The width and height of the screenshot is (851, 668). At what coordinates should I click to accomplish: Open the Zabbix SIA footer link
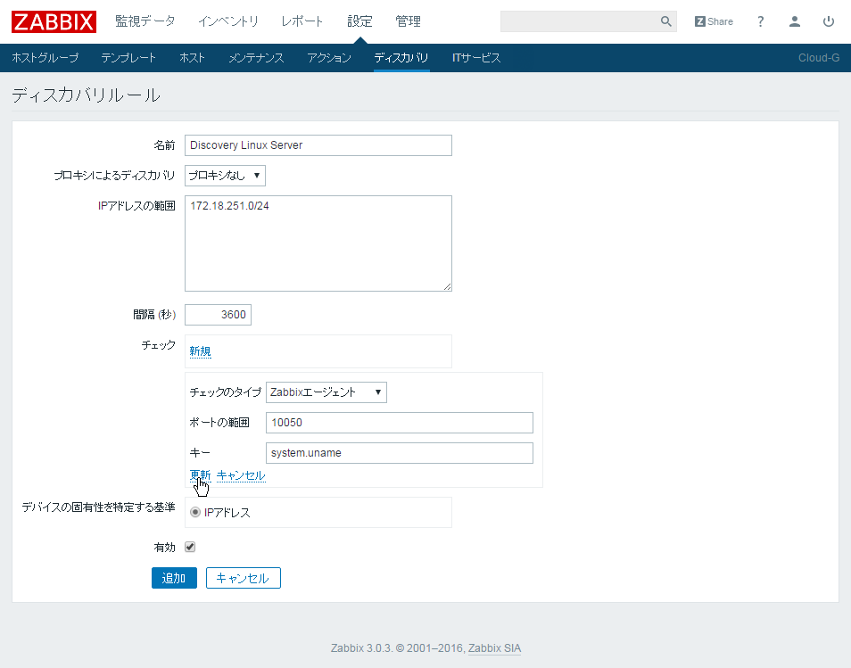494,647
